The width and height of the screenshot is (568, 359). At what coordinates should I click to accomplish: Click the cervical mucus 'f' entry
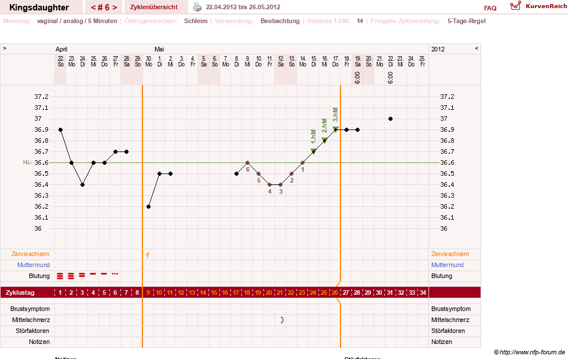148,256
